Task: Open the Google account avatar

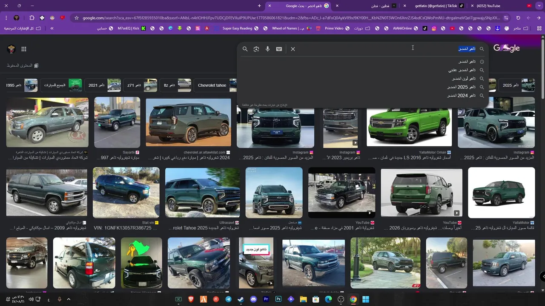Action: 11,49
